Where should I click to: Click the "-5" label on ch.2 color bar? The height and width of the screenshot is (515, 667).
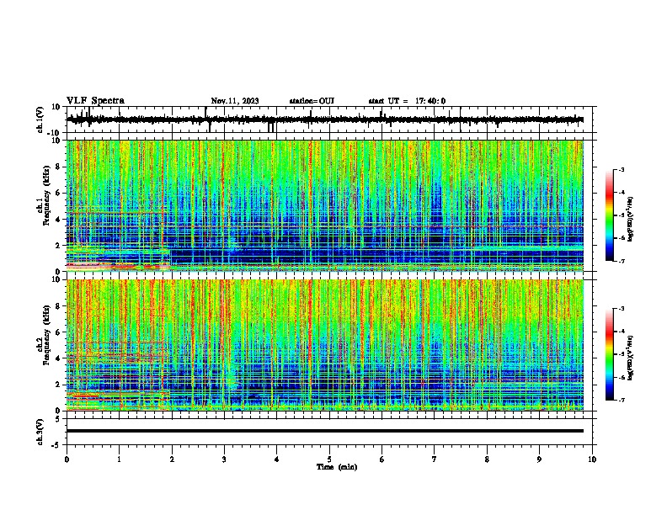(621, 354)
